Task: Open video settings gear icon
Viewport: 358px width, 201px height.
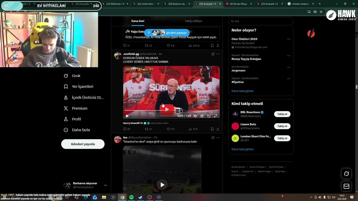Action: pos(202,116)
